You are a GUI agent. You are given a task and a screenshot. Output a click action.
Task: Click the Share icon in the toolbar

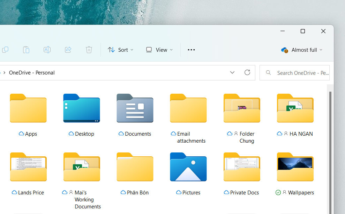tap(68, 50)
